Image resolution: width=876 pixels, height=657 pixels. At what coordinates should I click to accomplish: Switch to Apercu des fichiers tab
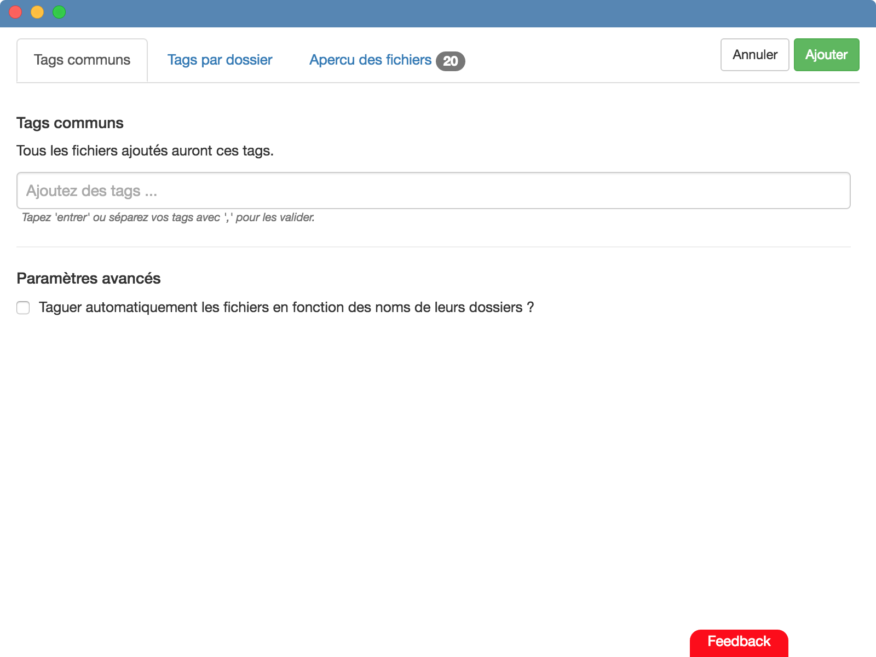370,60
